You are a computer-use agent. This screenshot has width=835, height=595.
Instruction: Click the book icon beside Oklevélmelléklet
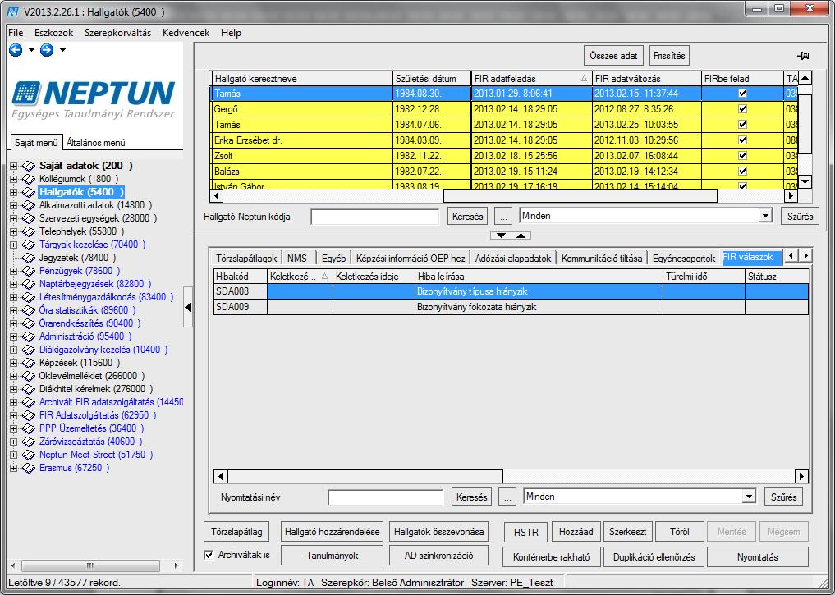point(29,376)
